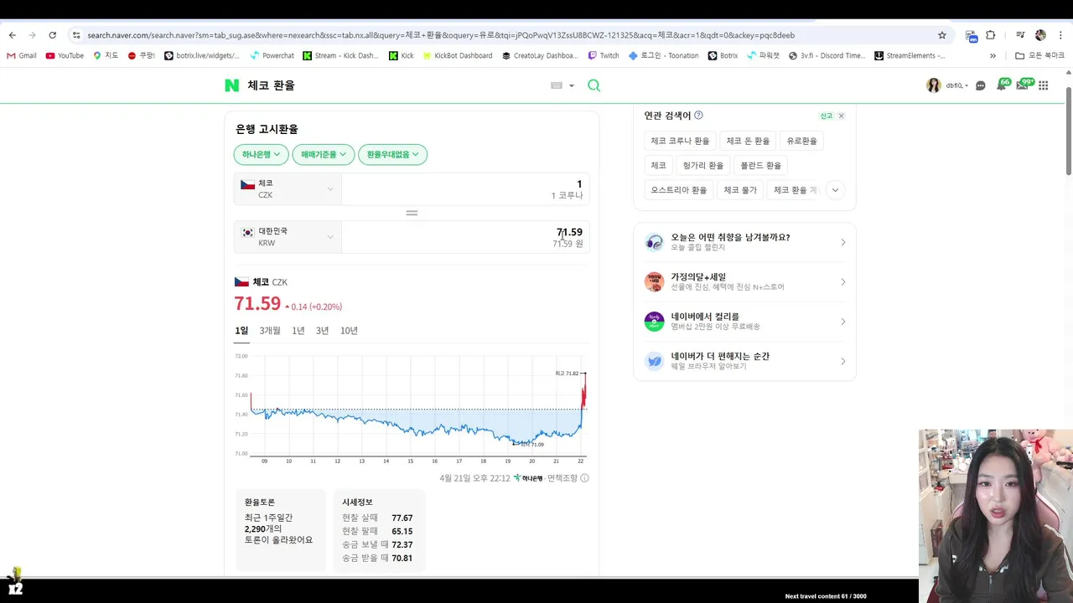Click the 폴란드 환율 related search
Screen dimensions: 1073x603
[760, 165]
